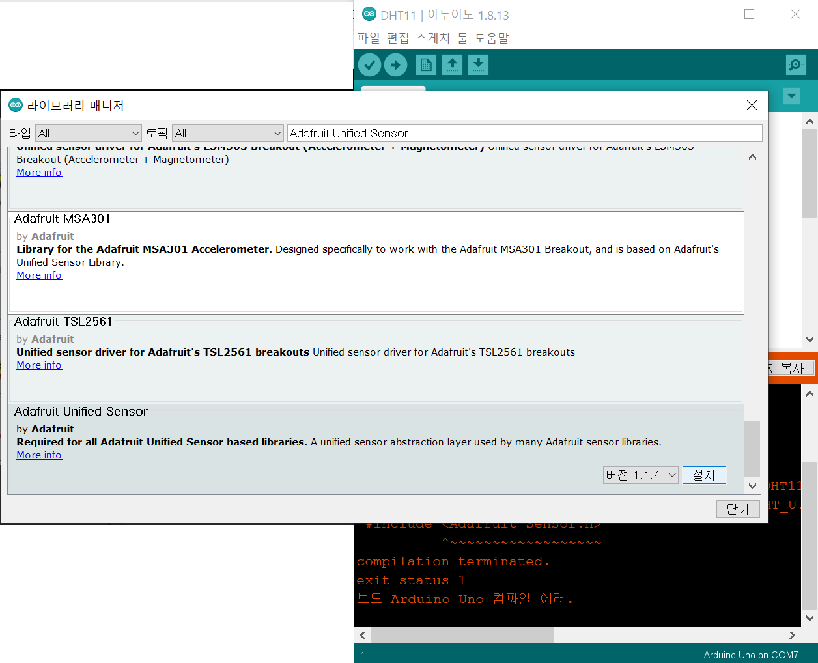Screen dimensions: 818x663
Task: Save the sketch with the down-arrow icon
Action: (x=478, y=65)
